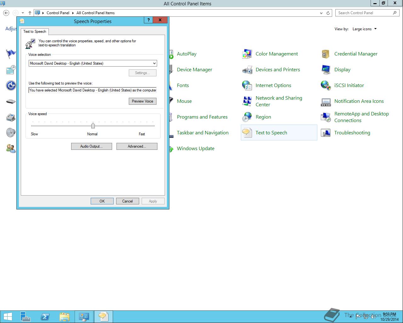Open the iSCSI Initiator icon

pos(326,85)
